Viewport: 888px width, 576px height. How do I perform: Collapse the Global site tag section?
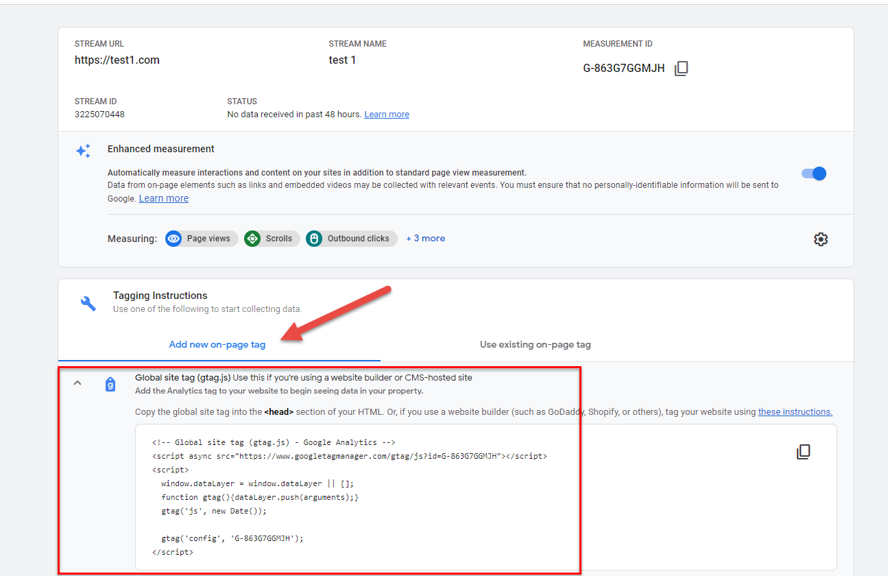coord(77,383)
